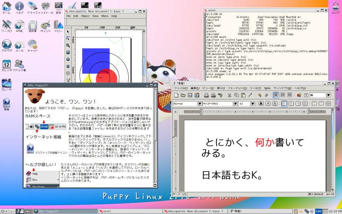Open InkscapeLite Filters menu
342x214 pixels.
point(105,16)
